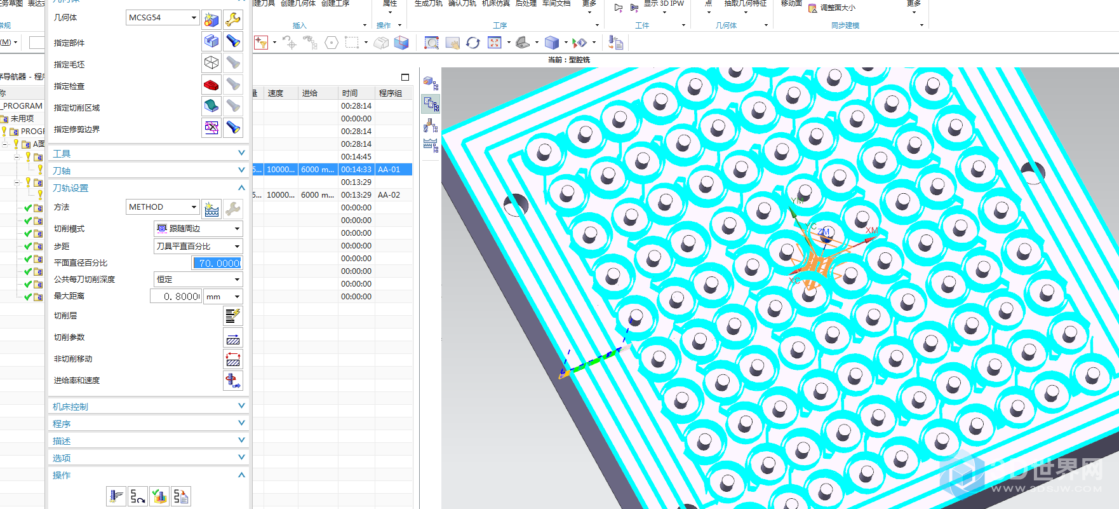Click the 平面直径百分比 field showing 70.0000
The image size is (1119, 509).
pyautogui.click(x=217, y=263)
